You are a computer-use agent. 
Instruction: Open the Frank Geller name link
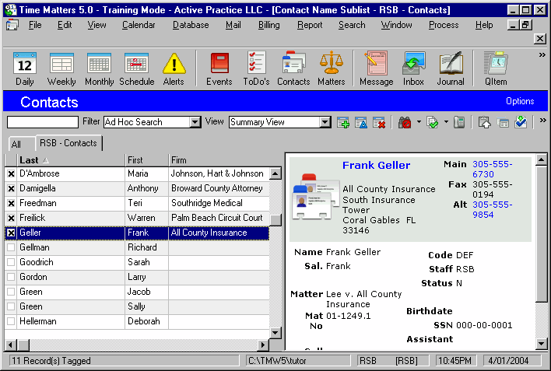coord(376,165)
